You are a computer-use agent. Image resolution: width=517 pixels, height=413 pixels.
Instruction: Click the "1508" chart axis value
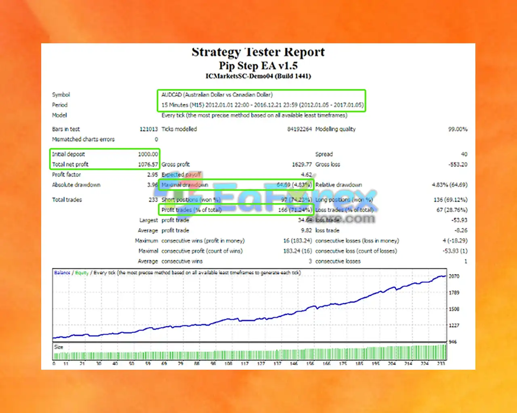454,309
